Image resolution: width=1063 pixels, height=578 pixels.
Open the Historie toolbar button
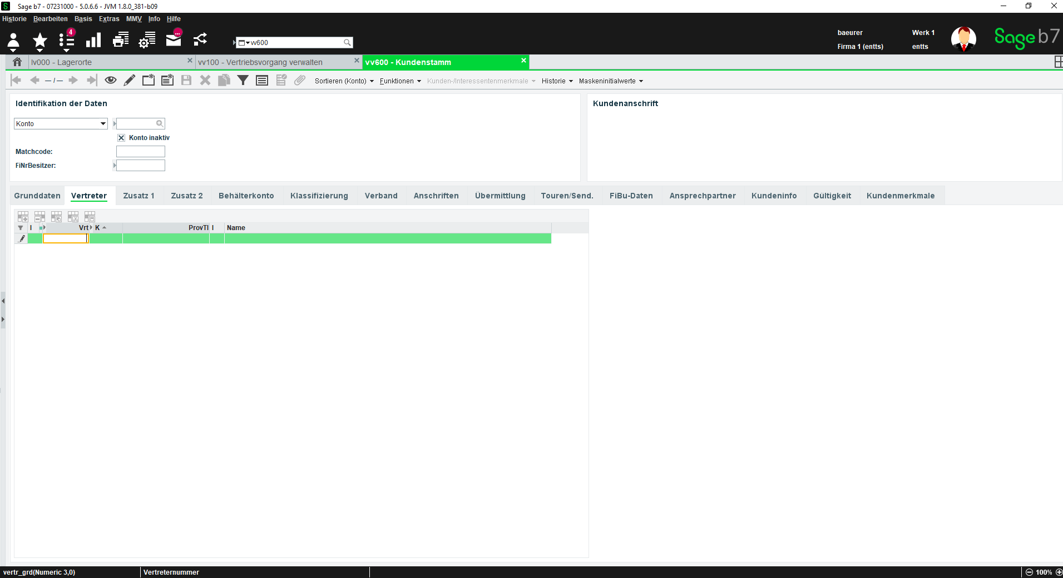point(557,81)
